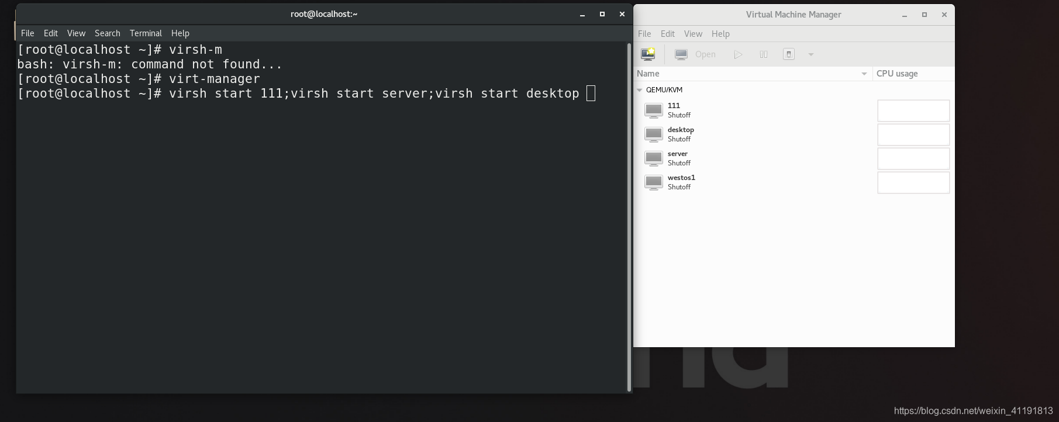Close the Virtual Machine Manager window
The height and width of the screenshot is (422, 1059).
coord(944,15)
